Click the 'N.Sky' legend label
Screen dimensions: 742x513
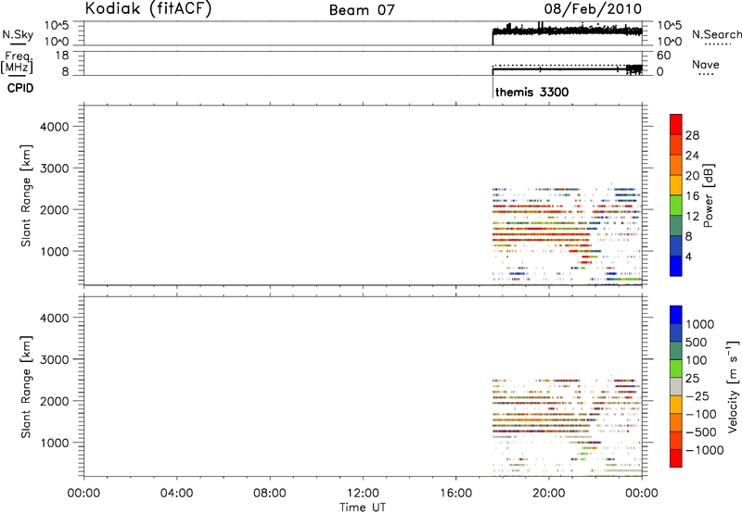pyautogui.click(x=18, y=34)
